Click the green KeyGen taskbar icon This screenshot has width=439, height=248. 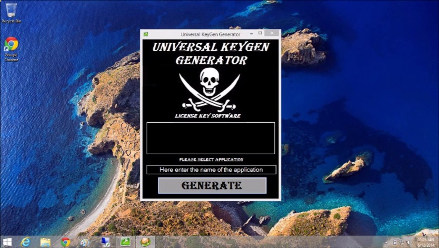coord(125,242)
